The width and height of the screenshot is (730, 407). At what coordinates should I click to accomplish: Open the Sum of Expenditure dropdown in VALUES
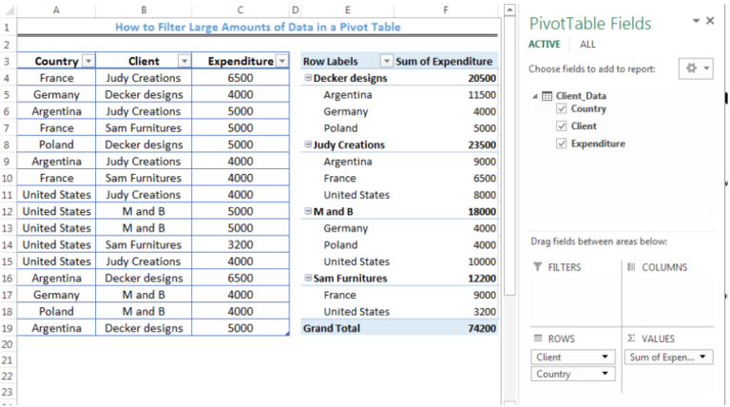[x=702, y=358]
